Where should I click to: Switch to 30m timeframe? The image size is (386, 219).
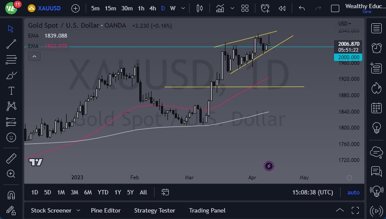click(x=127, y=8)
